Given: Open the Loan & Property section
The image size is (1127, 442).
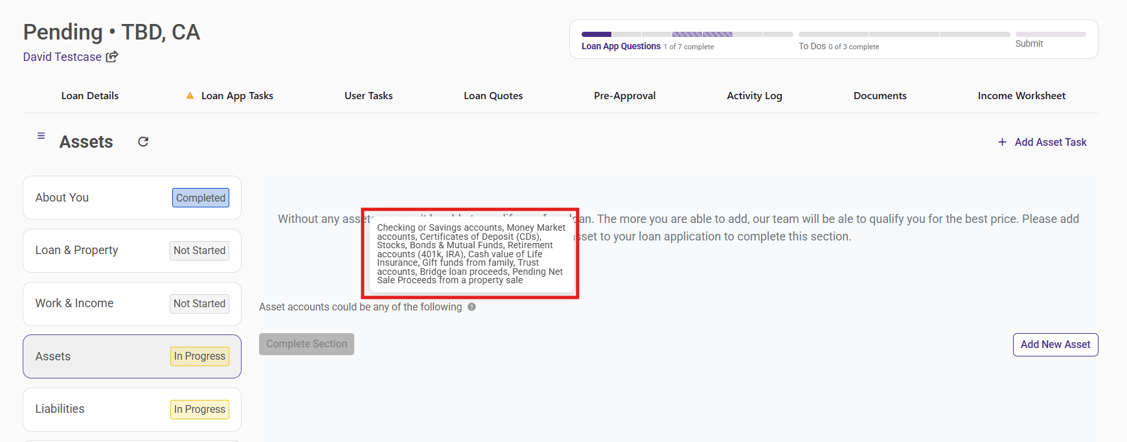Looking at the screenshot, I should pos(132,251).
